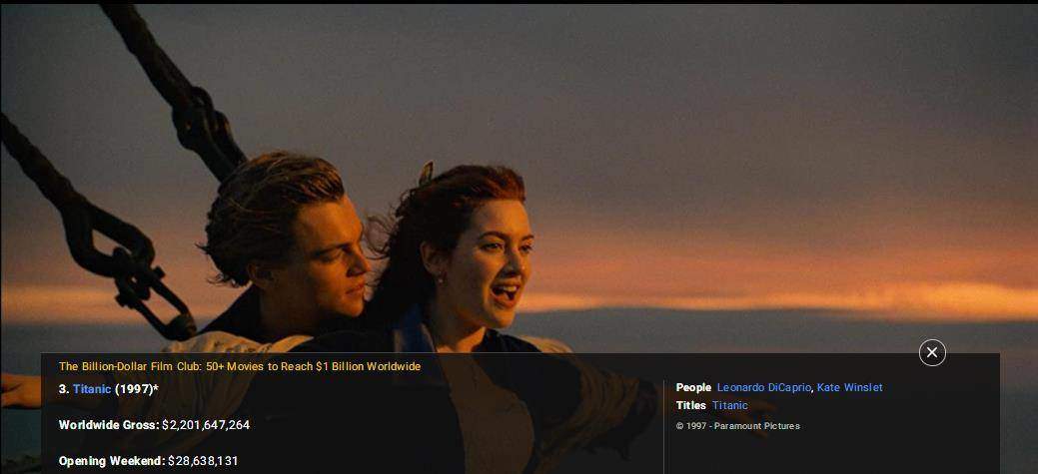1038x474 pixels.
Task: Close the photo caption overlay
Action: pos(932,352)
